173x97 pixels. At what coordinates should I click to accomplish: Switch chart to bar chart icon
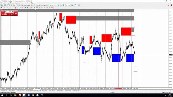(x=50, y=5)
